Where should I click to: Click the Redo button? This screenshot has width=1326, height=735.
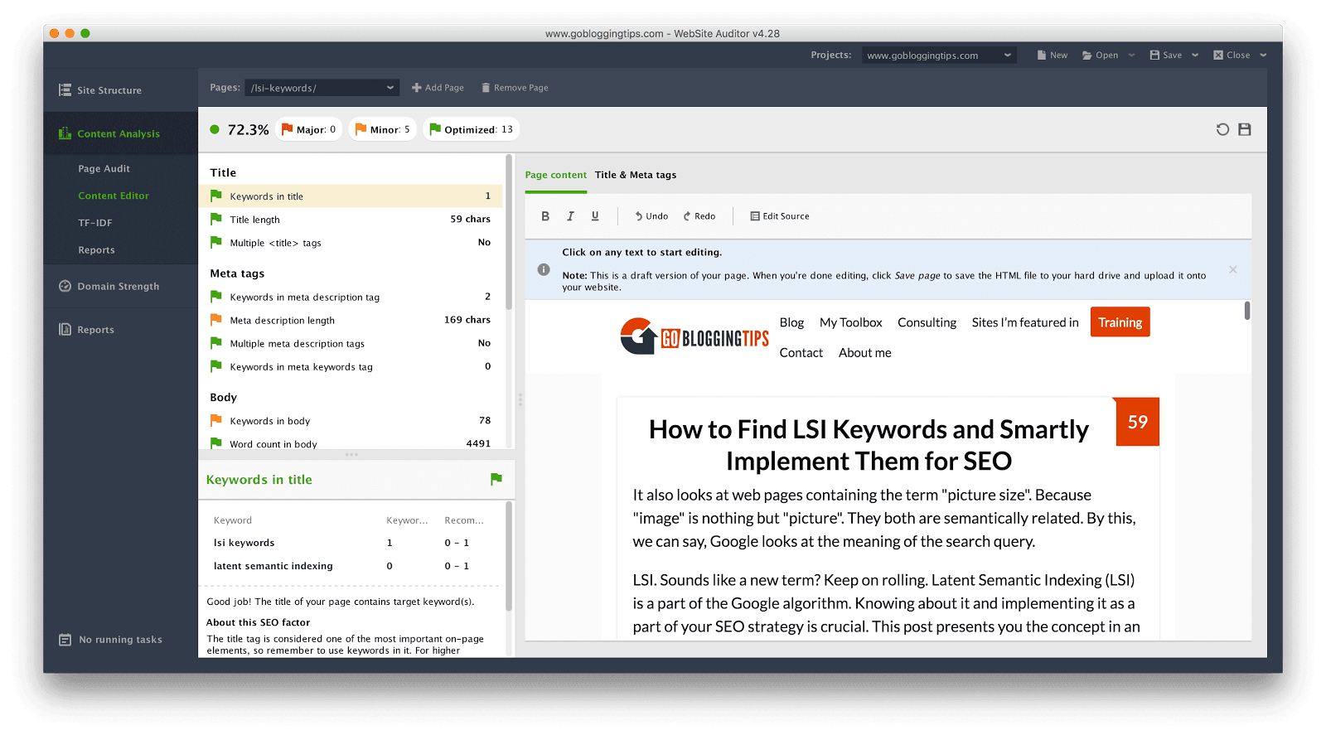point(699,216)
